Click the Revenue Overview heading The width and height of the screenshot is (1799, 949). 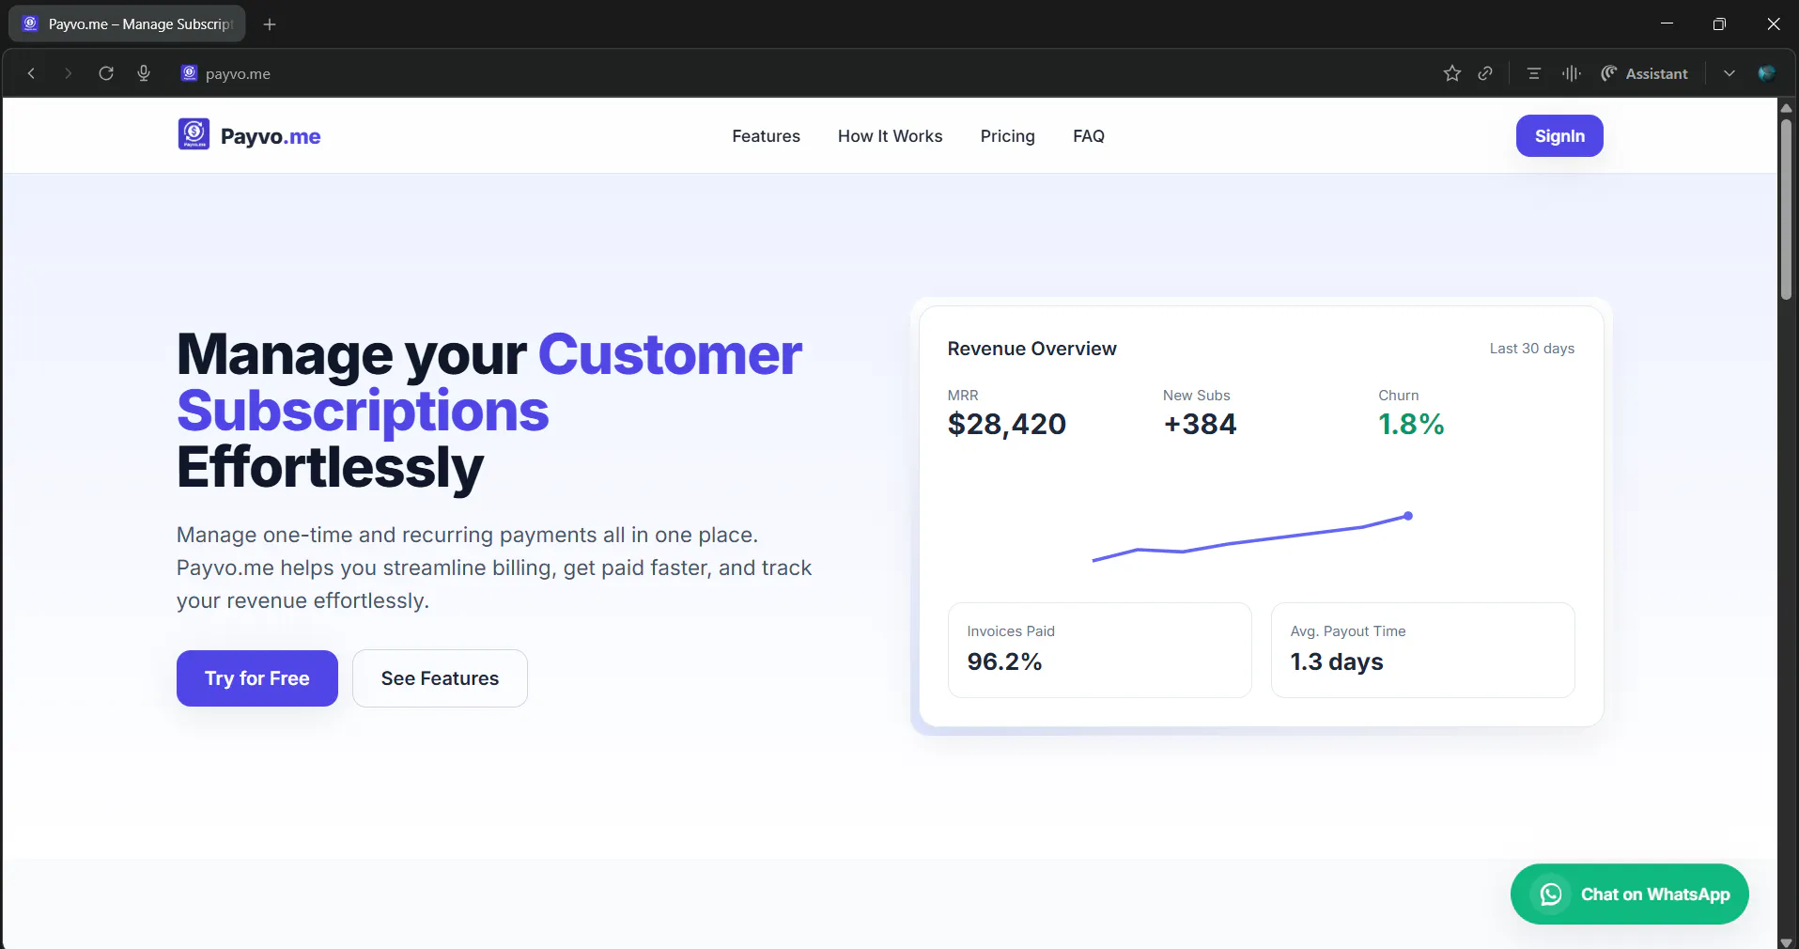point(1032,349)
